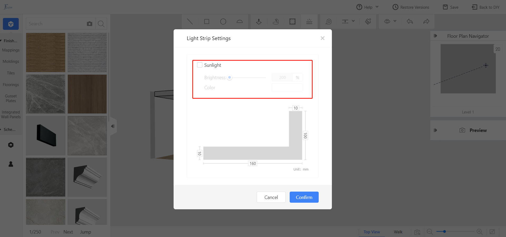Select the dark walnut wood thumbnail

[x=87, y=94]
